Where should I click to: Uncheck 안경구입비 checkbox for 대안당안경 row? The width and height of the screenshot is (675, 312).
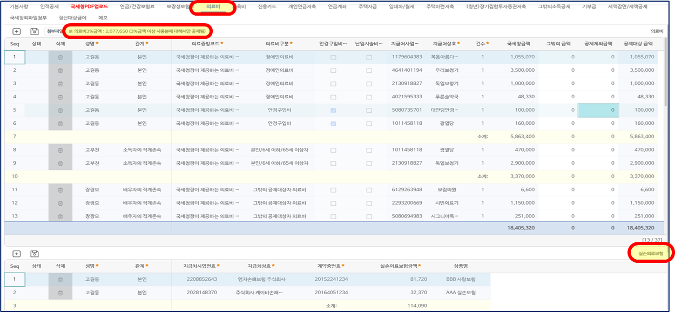point(333,110)
